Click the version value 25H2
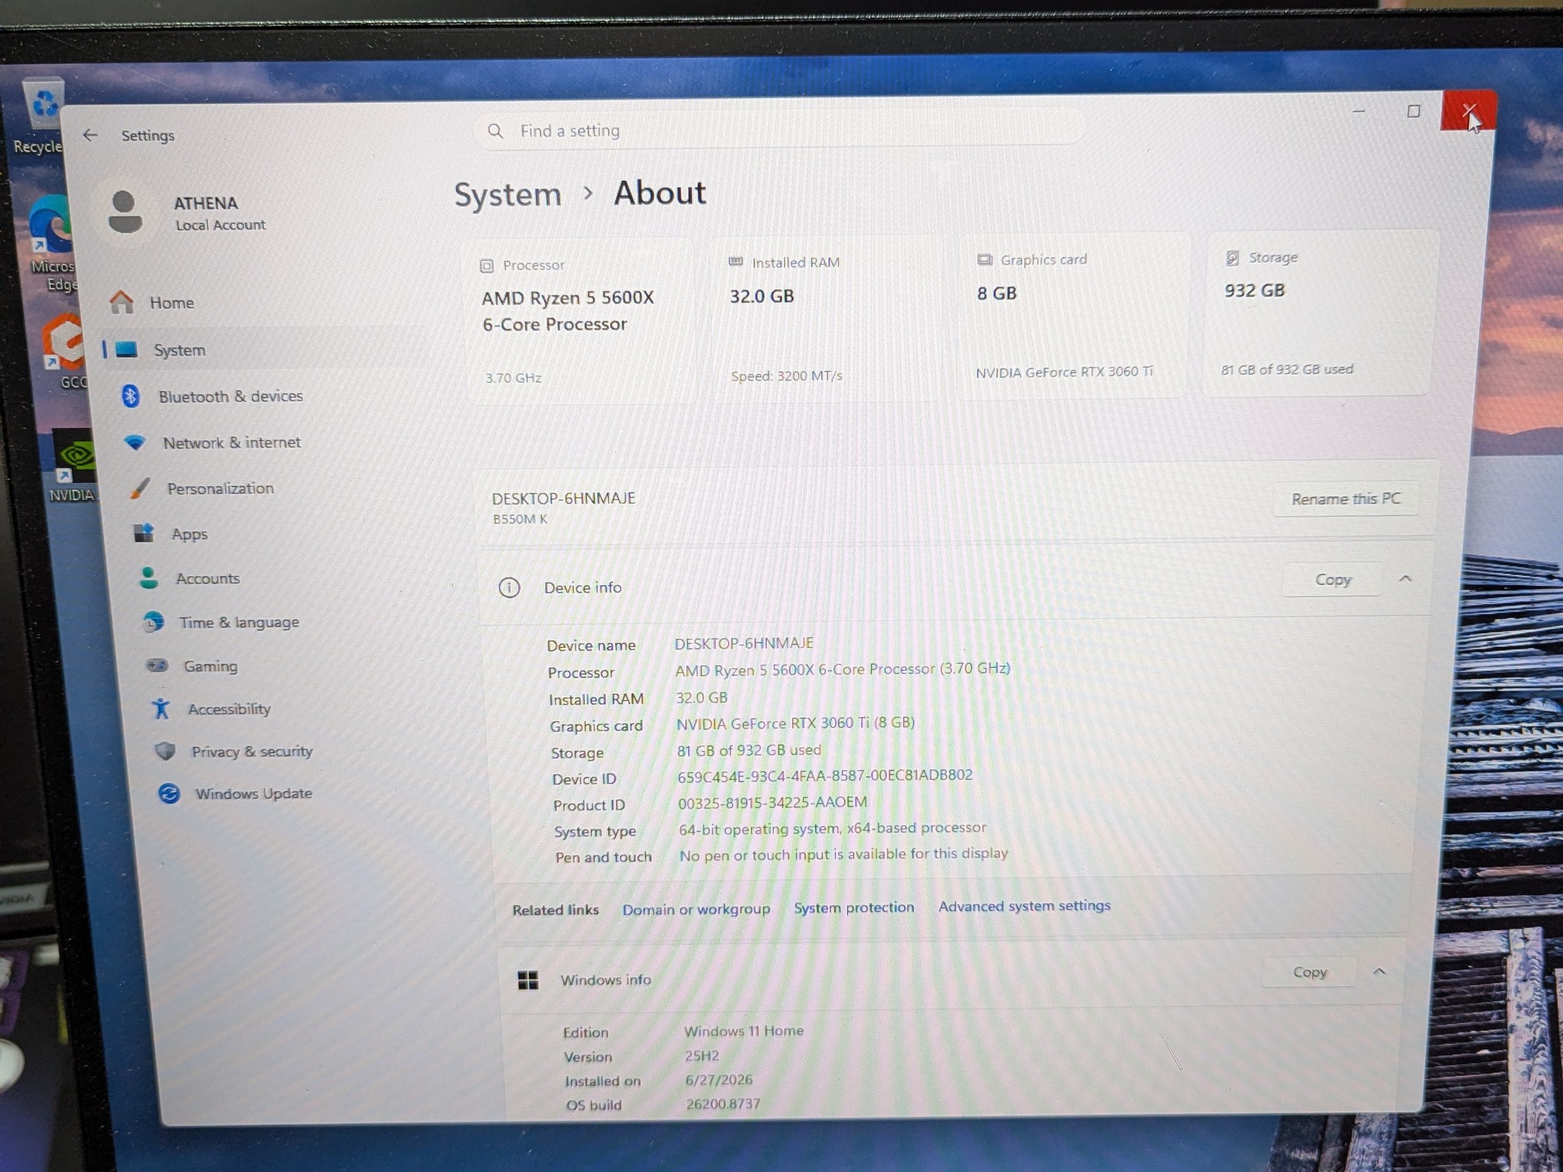 pyautogui.click(x=702, y=1056)
